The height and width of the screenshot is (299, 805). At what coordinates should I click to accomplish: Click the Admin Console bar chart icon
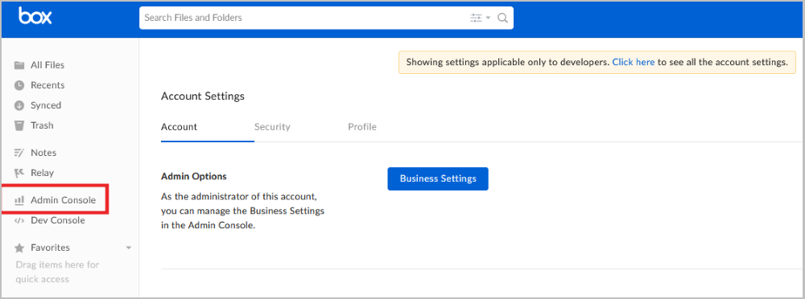click(19, 200)
